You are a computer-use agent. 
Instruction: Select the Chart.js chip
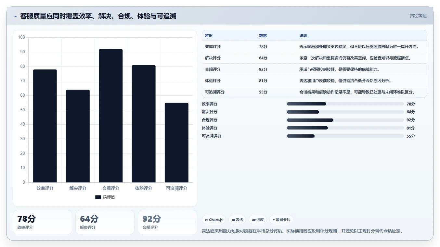tap(214, 220)
